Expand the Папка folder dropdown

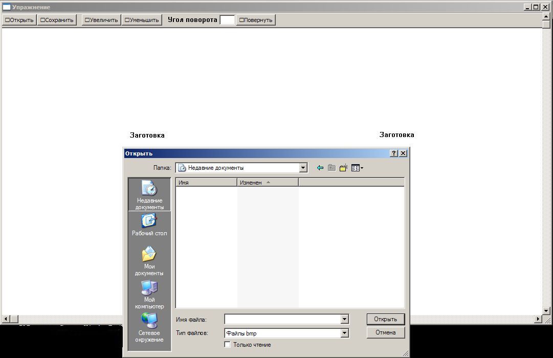click(x=303, y=168)
